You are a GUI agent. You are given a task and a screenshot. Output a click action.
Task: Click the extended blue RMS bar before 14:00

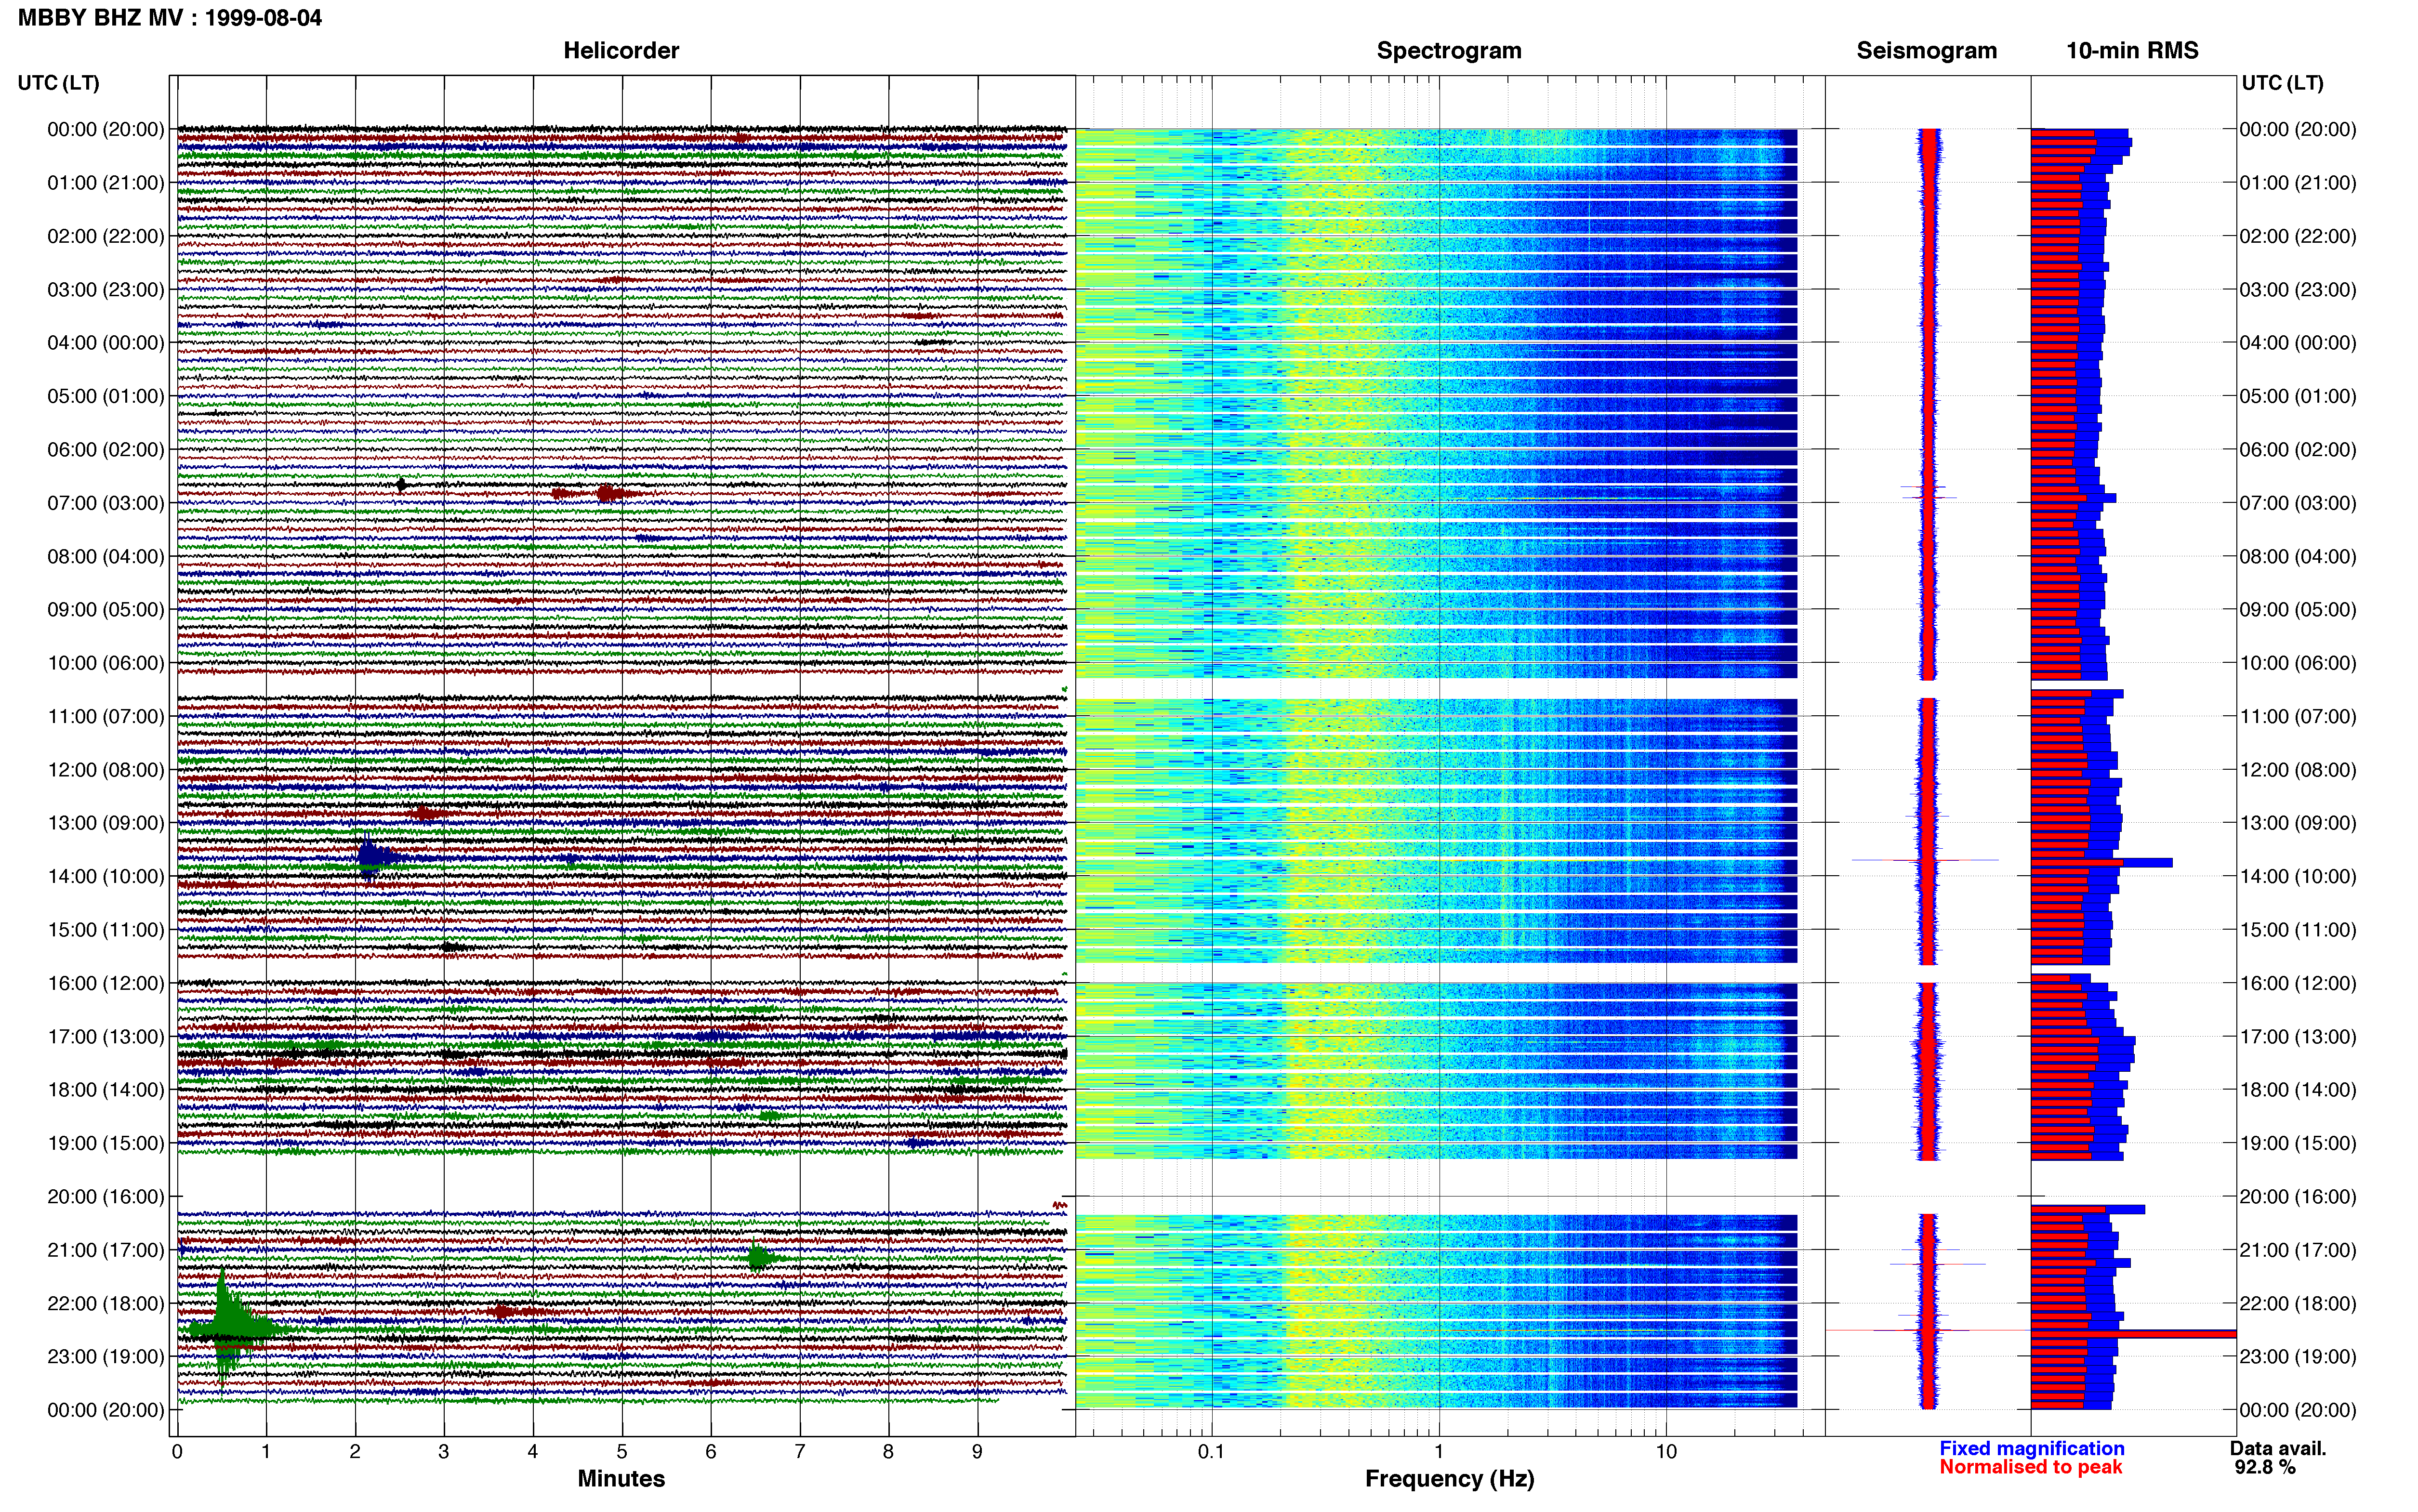pyautogui.click(x=2101, y=862)
